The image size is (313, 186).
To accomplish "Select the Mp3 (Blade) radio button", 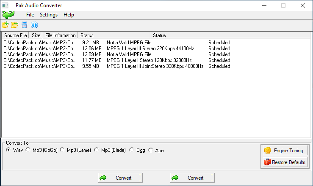I will (x=110, y=150).
